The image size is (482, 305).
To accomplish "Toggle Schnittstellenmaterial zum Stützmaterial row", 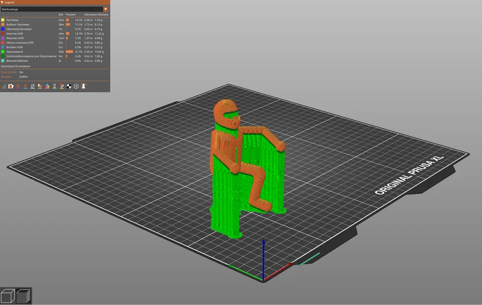I will 55,56.
